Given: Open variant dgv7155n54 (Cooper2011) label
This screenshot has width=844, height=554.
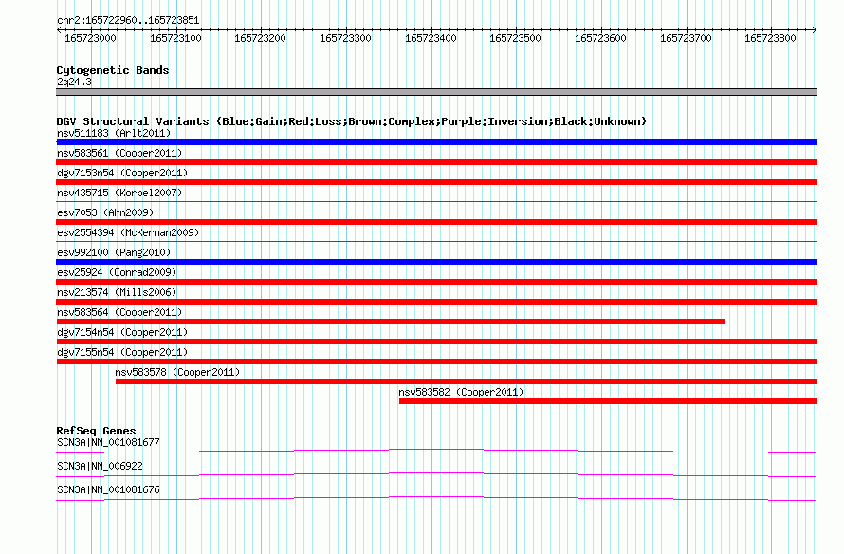Looking at the screenshot, I should click(122, 352).
